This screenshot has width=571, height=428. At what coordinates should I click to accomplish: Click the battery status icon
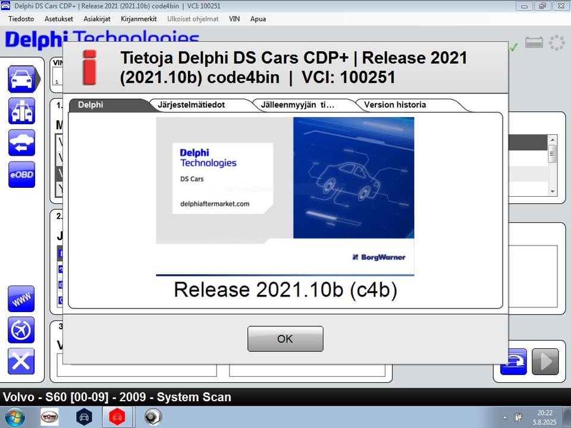[x=534, y=43]
